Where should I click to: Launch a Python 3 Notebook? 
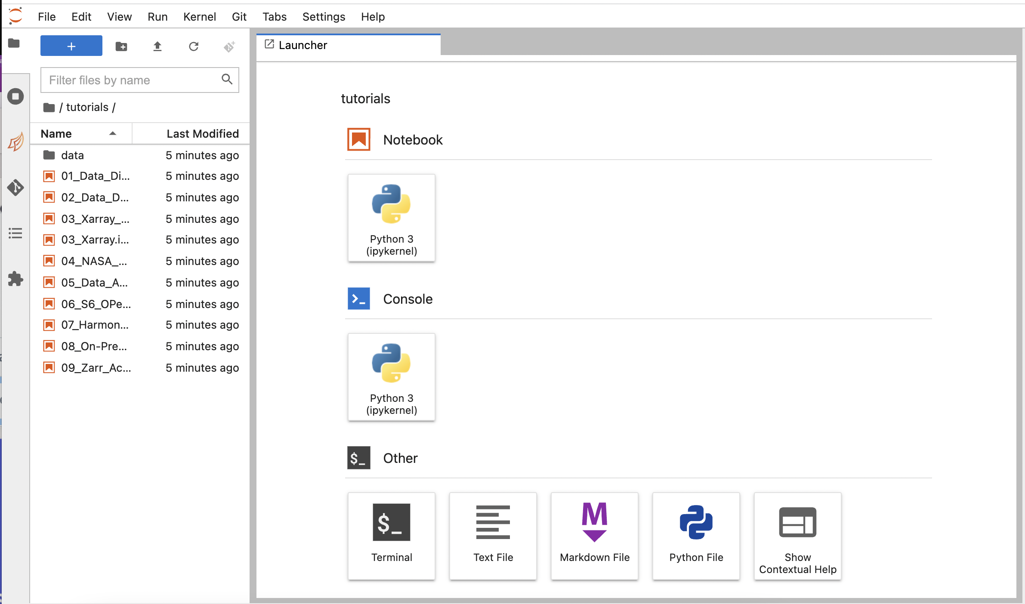[x=391, y=218]
